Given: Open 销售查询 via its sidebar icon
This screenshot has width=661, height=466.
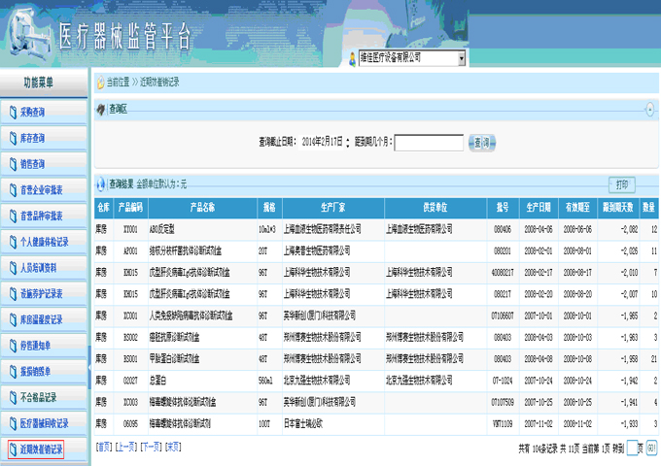Looking at the screenshot, I should point(13,164).
